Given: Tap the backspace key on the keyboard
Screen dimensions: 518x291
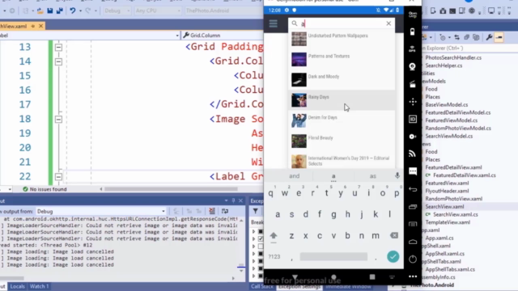Looking at the screenshot, I should click(394, 235).
